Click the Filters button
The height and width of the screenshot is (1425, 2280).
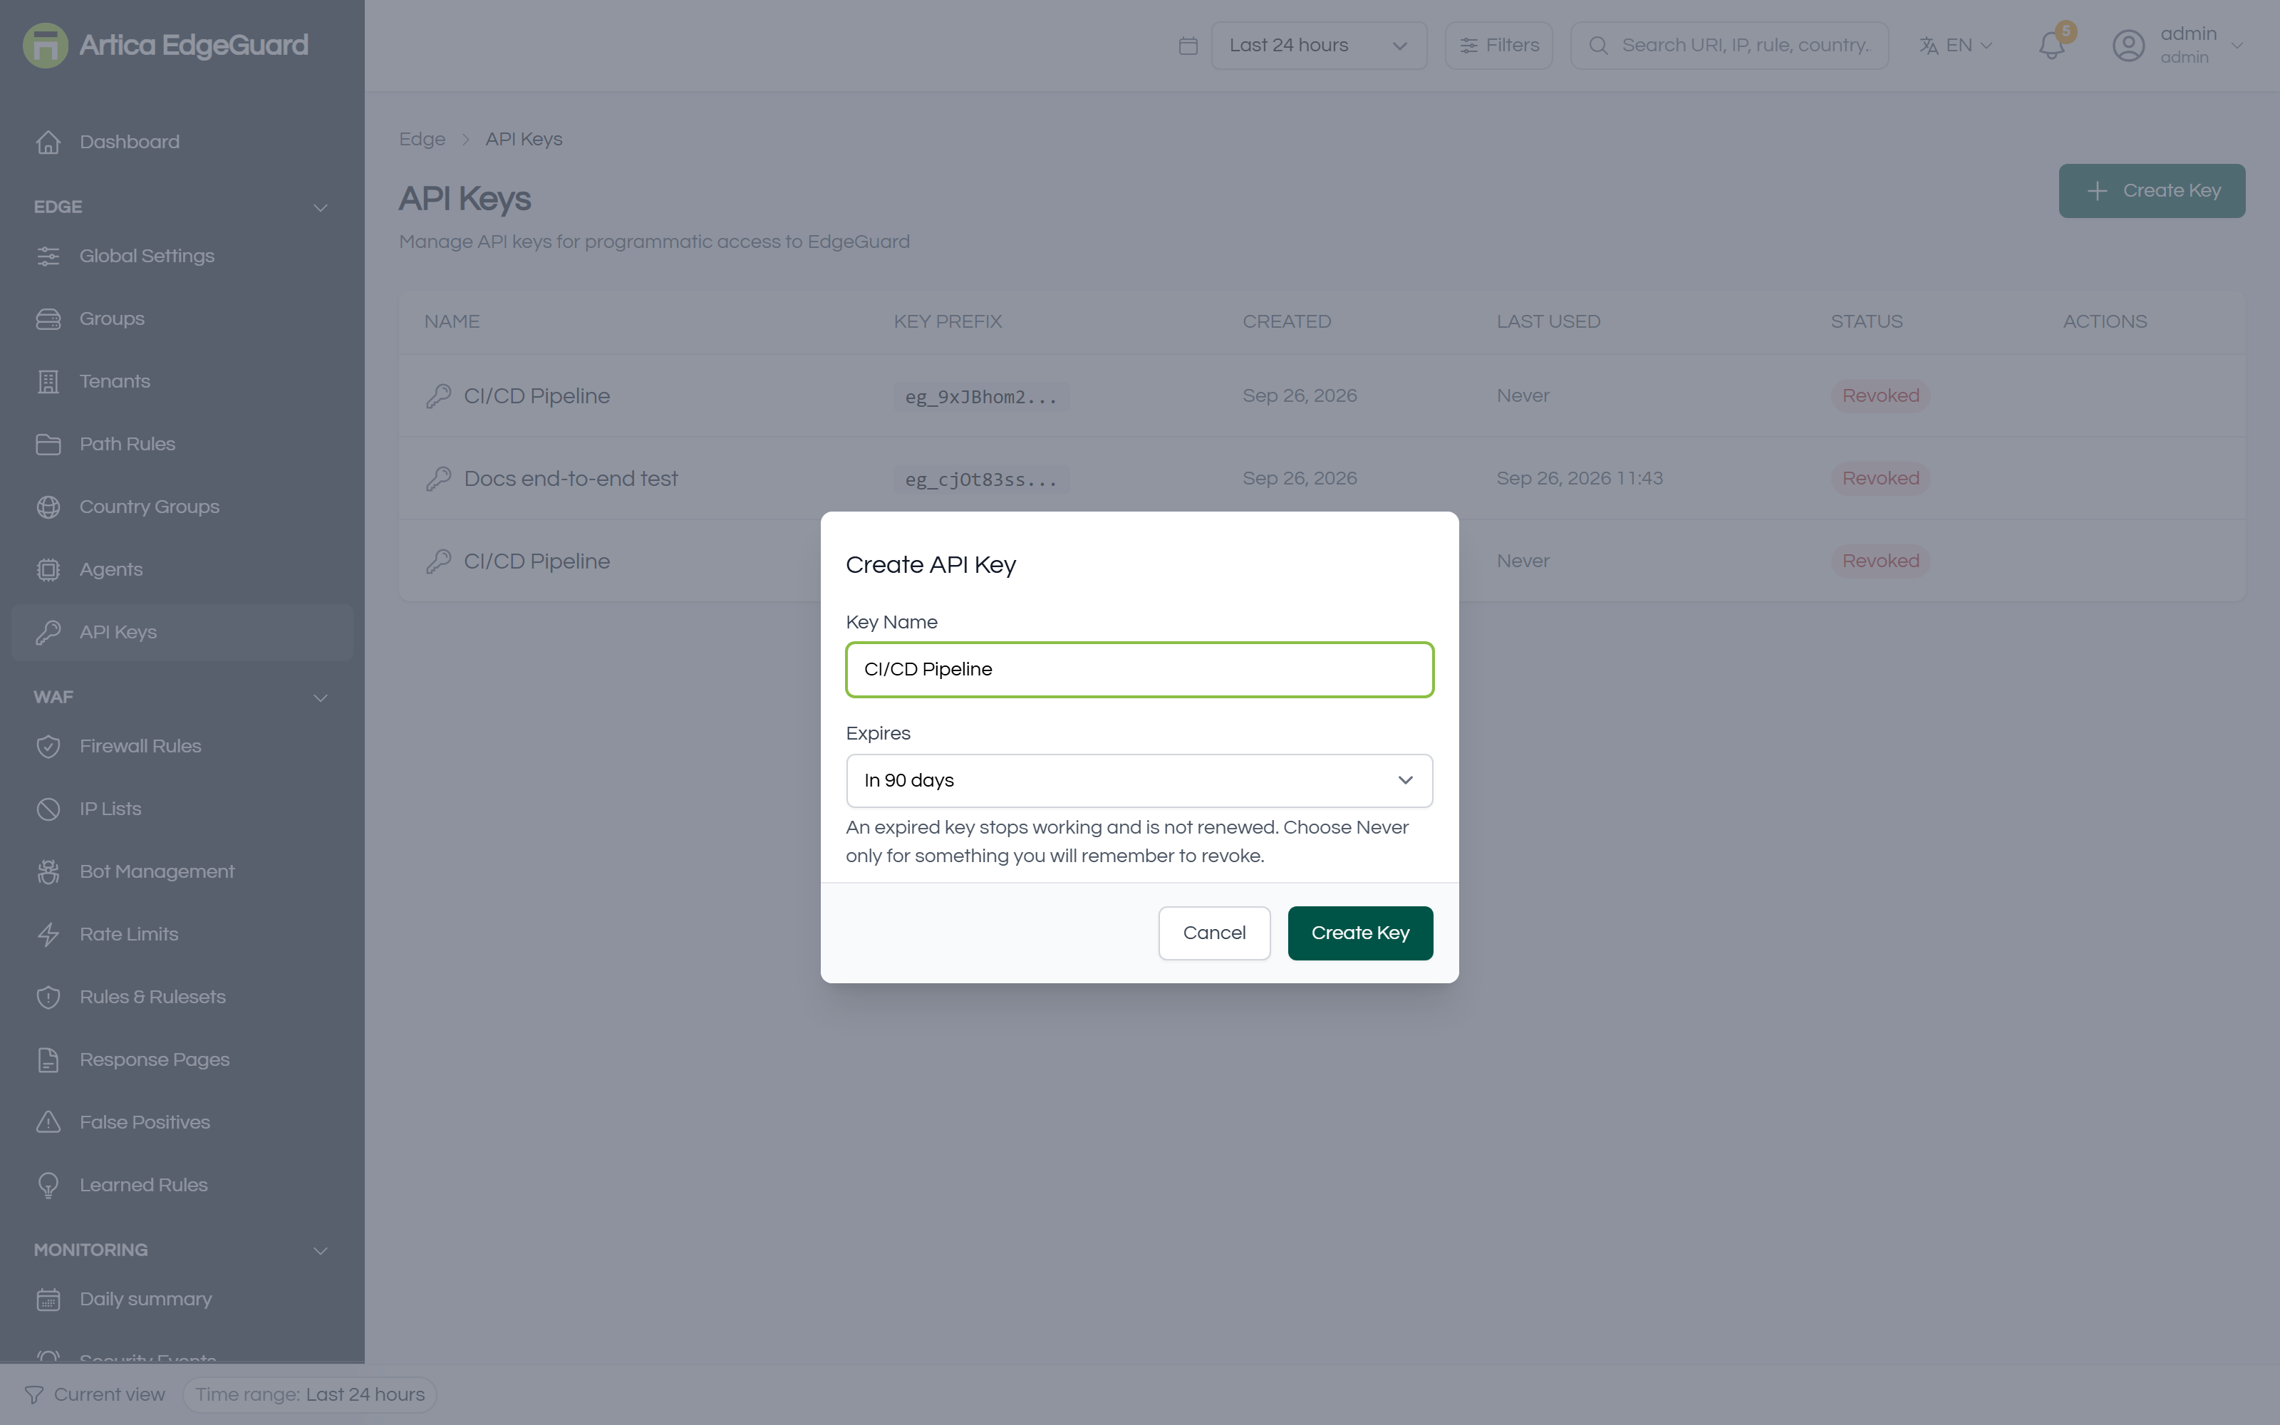pos(1498,45)
